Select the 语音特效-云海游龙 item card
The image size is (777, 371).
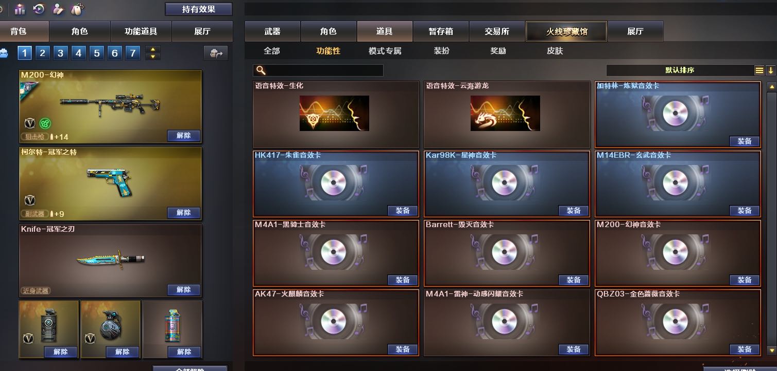[x=506, y=115]
